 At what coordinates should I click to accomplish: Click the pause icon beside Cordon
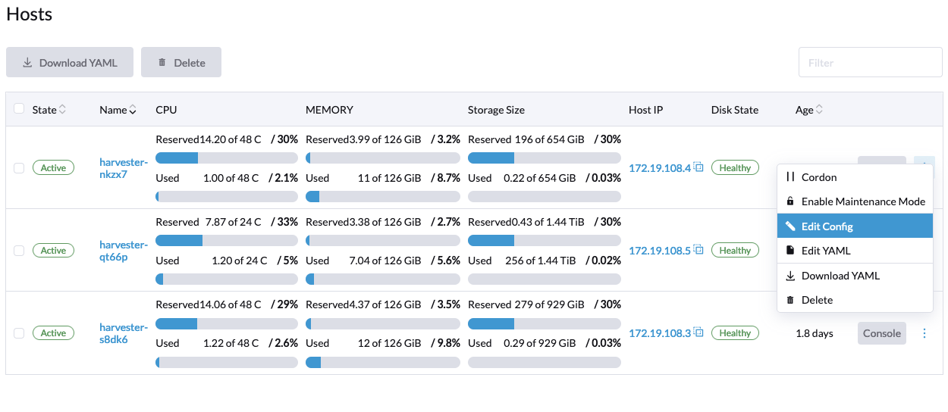coord(790,177)
